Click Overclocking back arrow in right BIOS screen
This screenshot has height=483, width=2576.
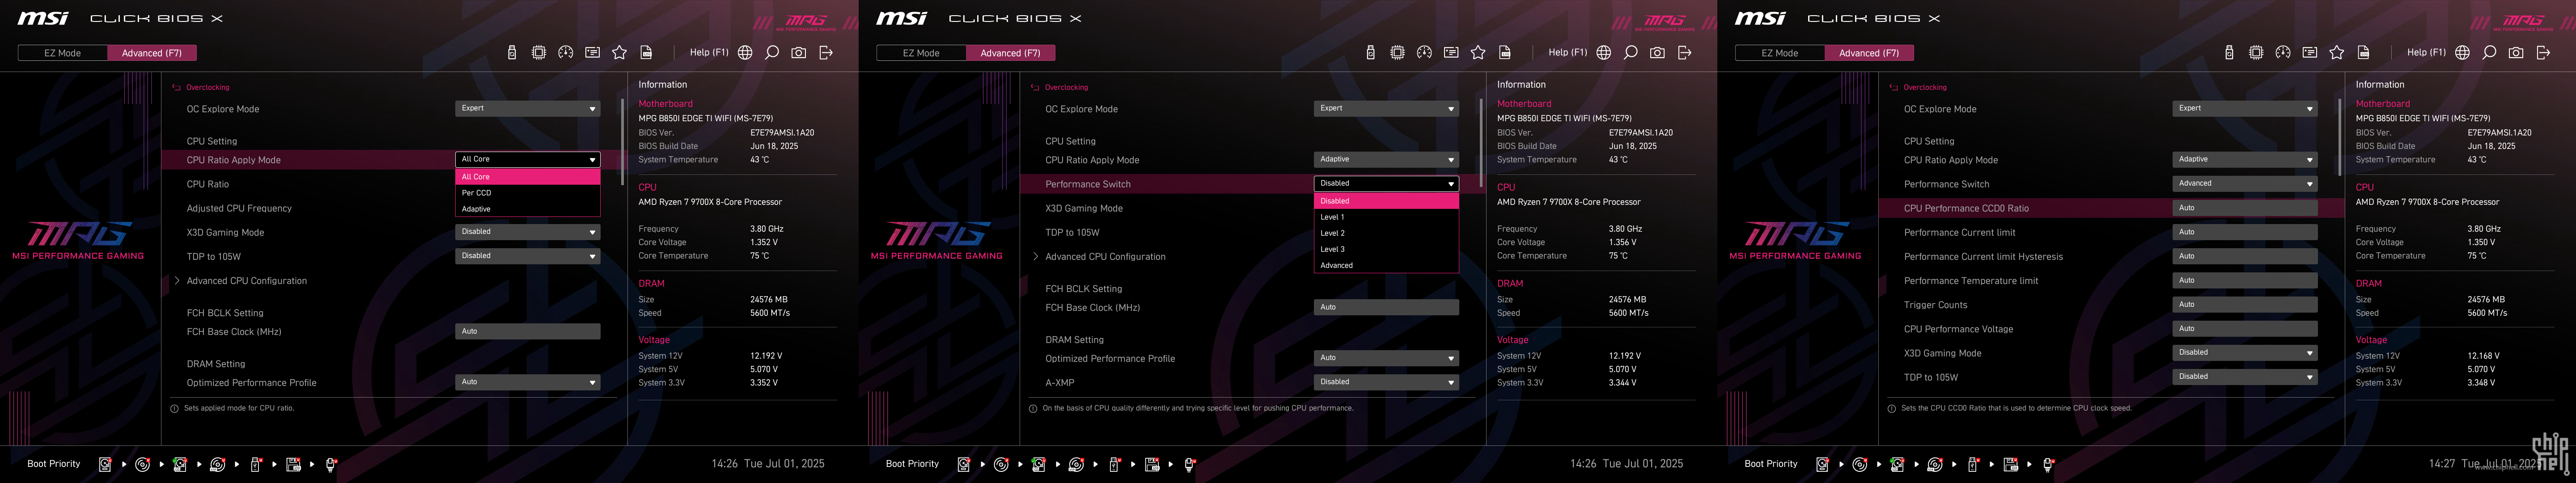[x=1894, y=88]
